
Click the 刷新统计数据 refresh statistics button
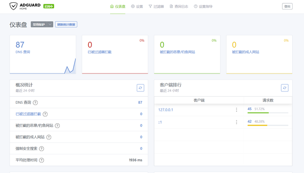tap(66, 24)
